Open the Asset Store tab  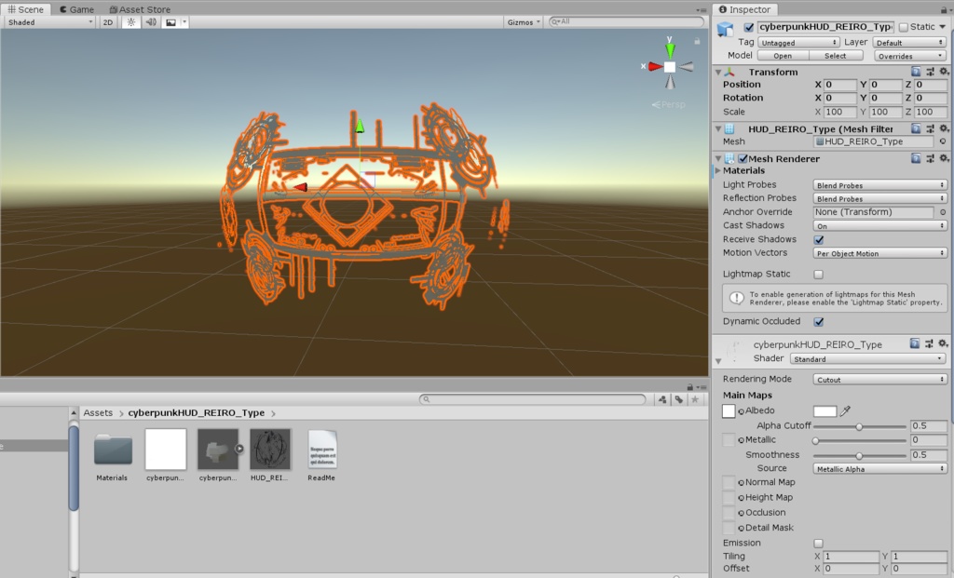(x=139, y=9)
